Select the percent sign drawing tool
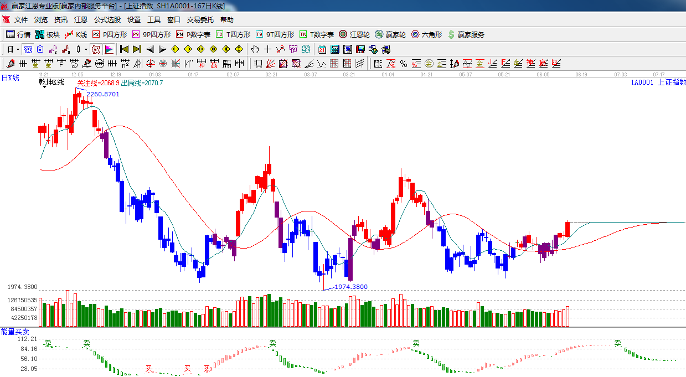This screenshot has height=377, width=686. 403,64
